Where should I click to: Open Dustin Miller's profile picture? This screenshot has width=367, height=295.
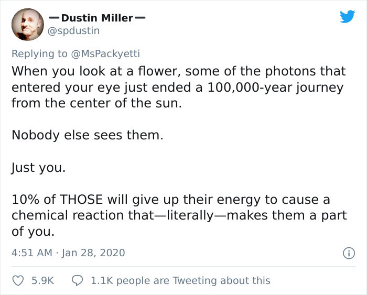pos(27,24)
